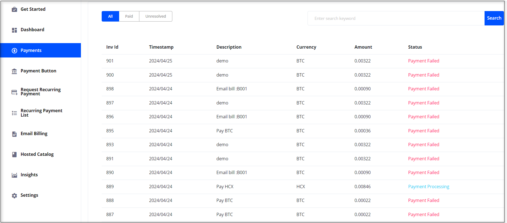The image size is (507, 223).
Task: Focus the search keyword input field
Action: click(x=396, y=19)
